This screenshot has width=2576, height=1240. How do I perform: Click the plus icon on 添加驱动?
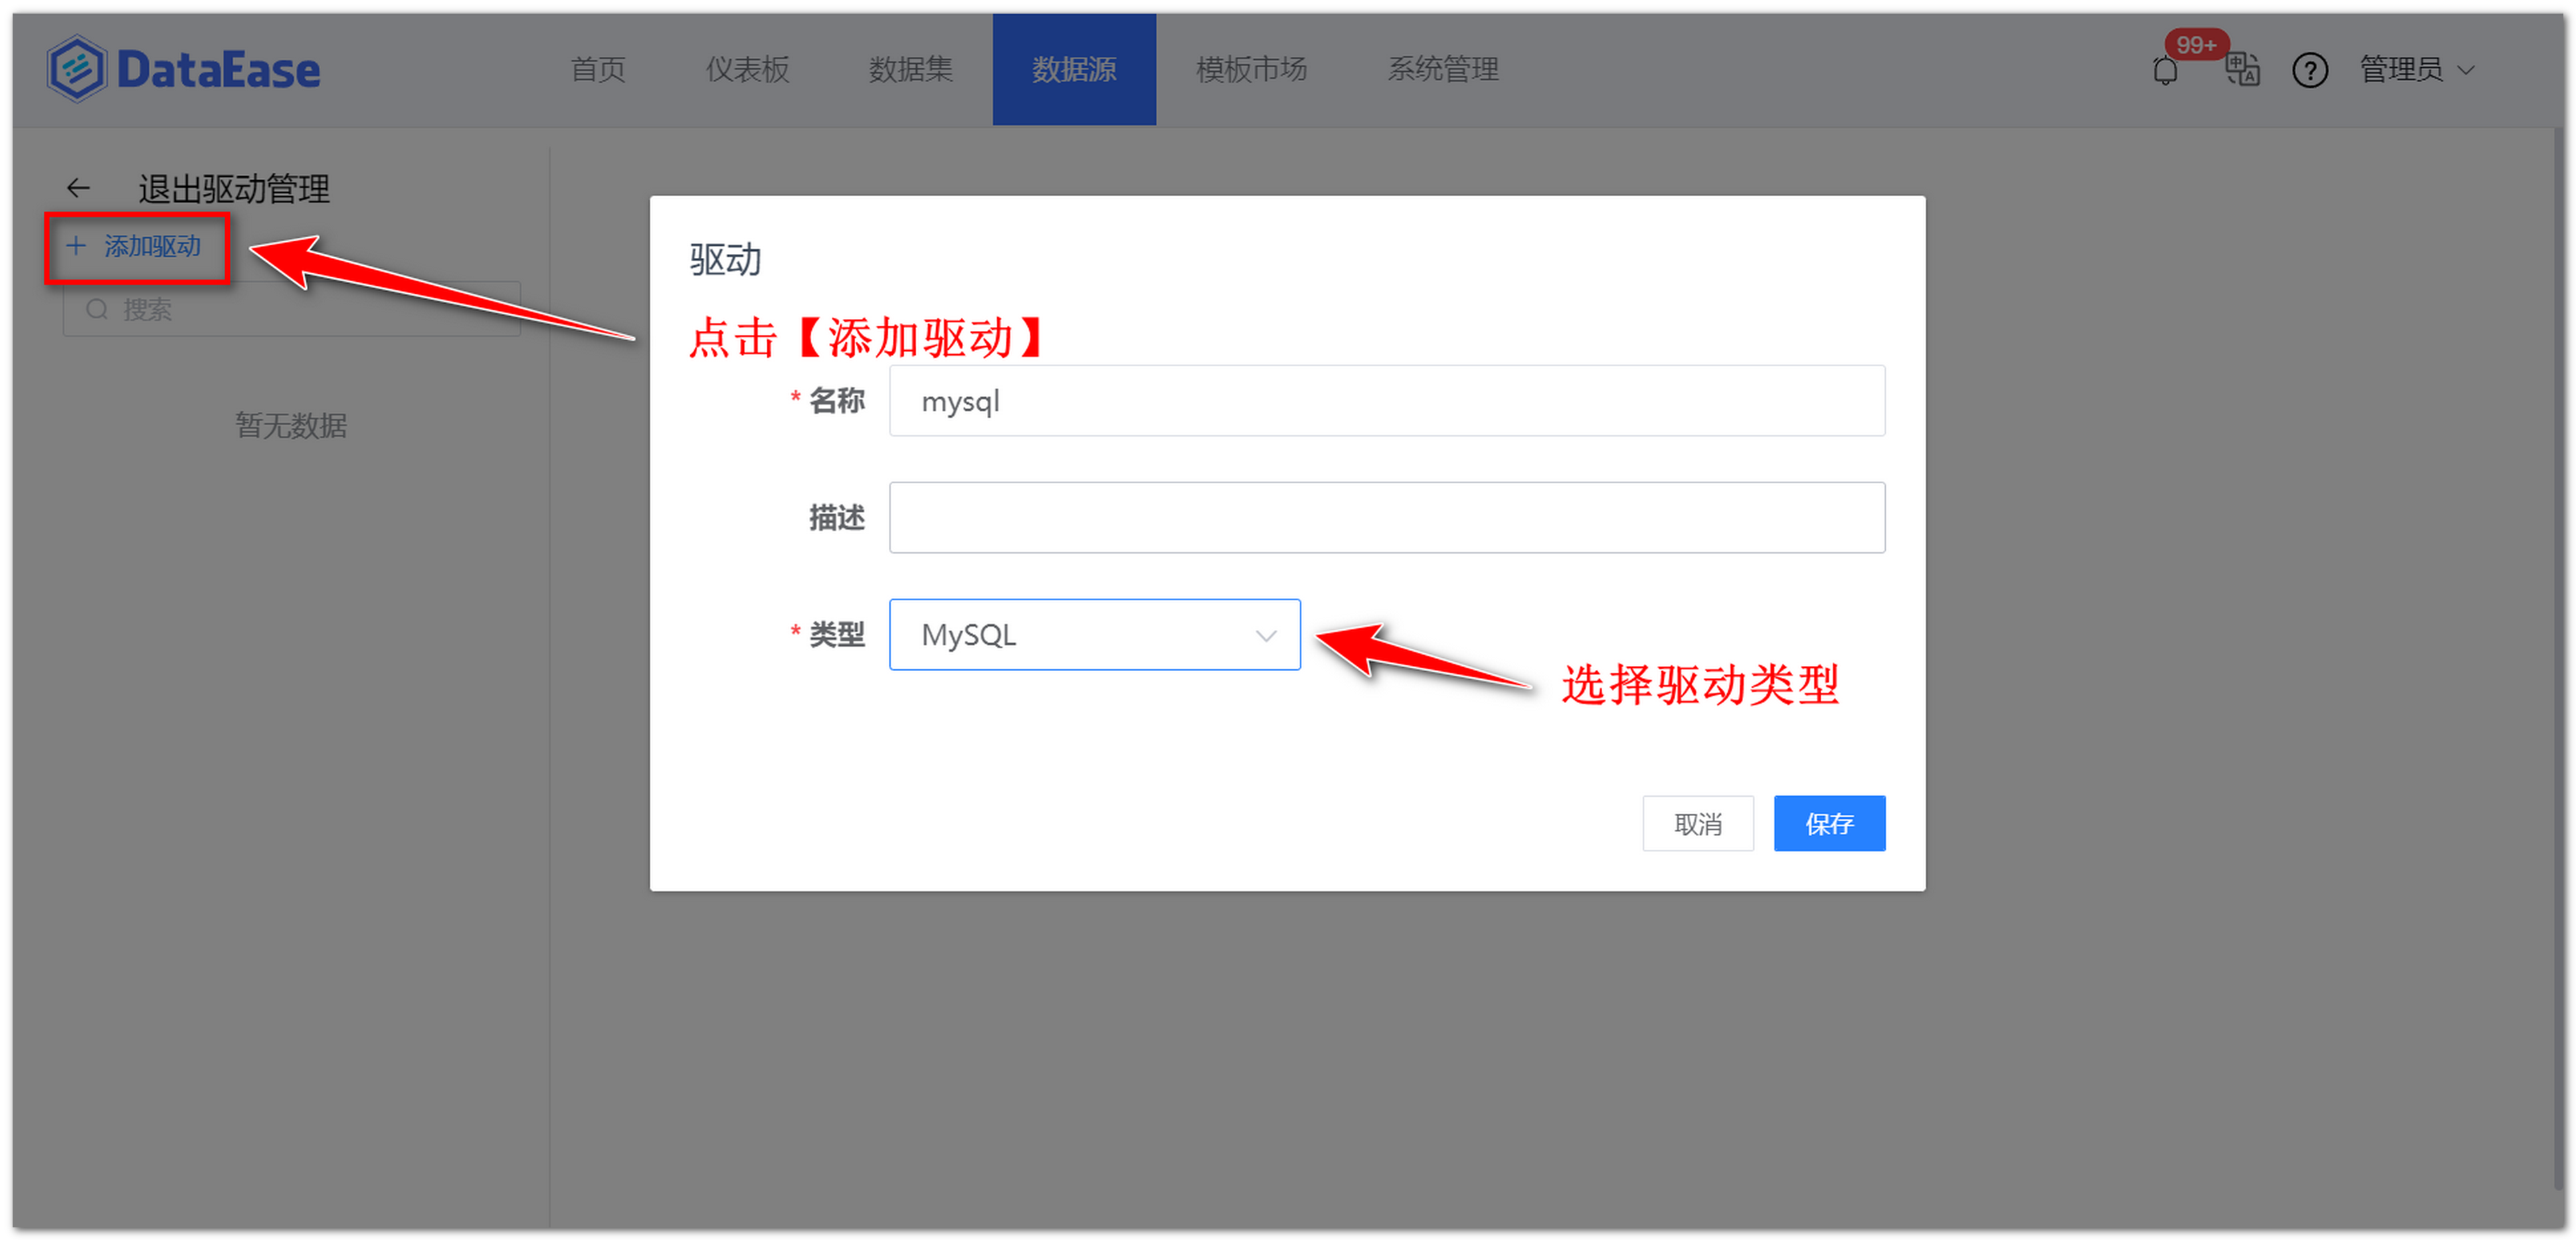[x=76, y=247]
